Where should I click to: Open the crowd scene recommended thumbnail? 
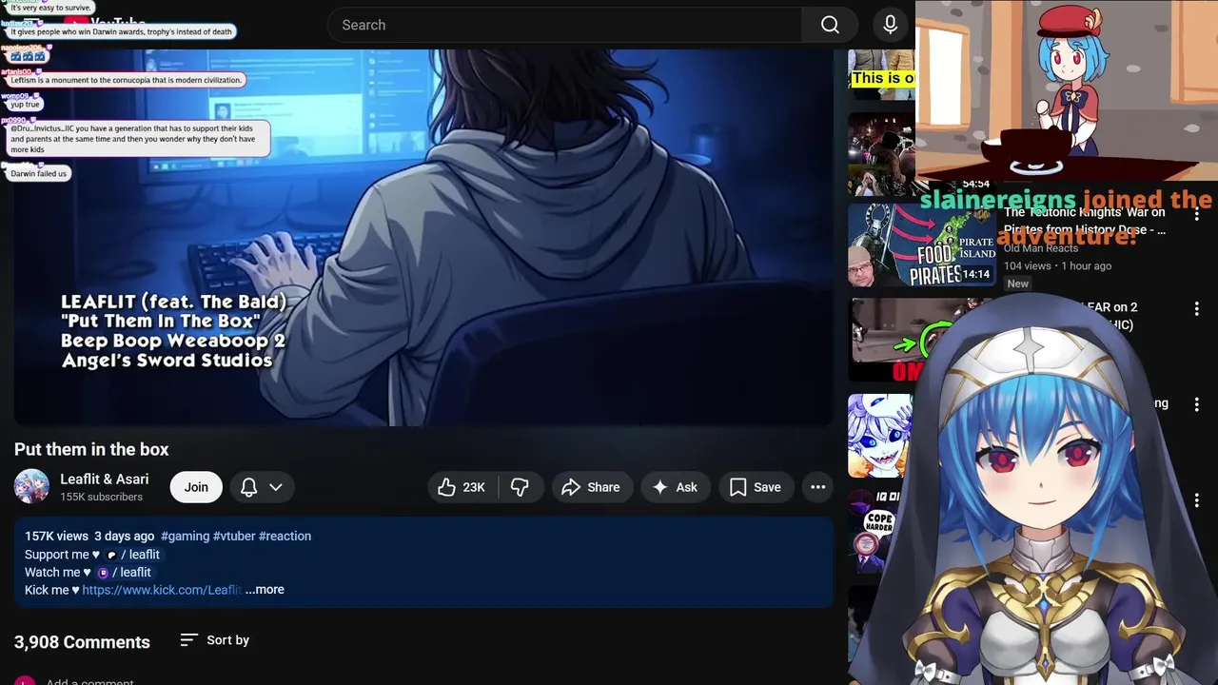(x=881, y=153)
